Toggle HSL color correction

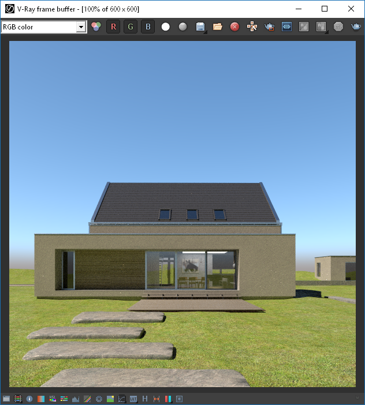(x=53, y=399)
